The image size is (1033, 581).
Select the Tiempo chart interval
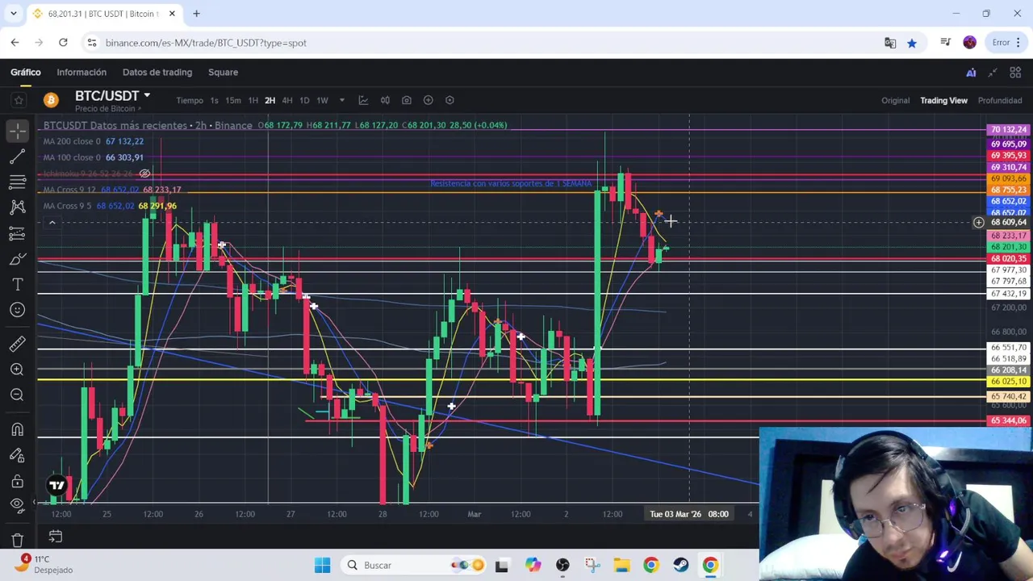[x=190, y=100]
